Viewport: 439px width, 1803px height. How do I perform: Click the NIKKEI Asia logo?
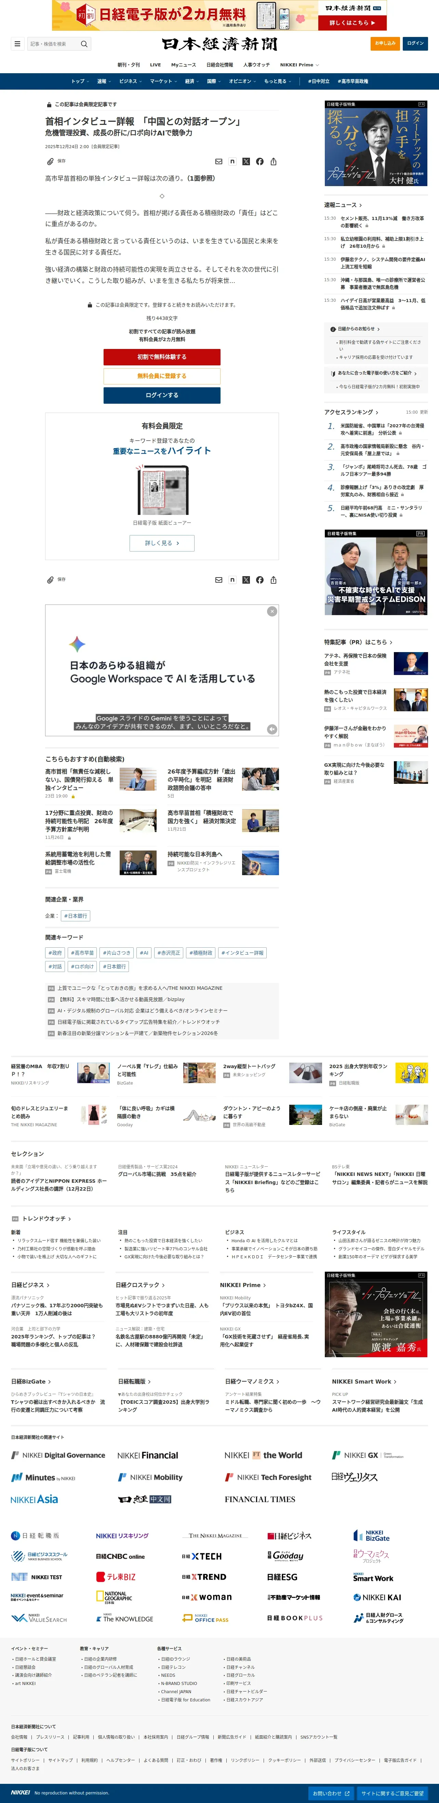click(34, 1499)
